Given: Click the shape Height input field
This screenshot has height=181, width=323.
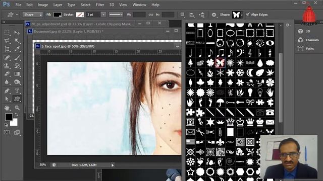Looking at the screenshot, I should point(168,15).
